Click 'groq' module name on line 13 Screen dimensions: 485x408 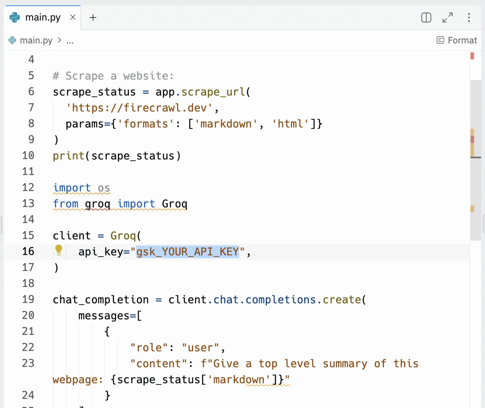click(98, 204)
